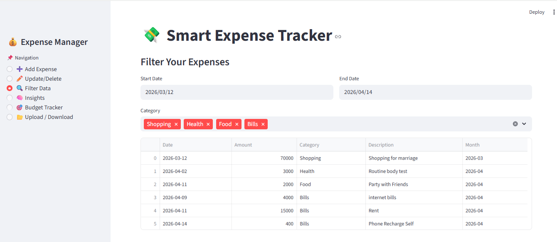This screenshot has height=242, width=557.
Task: Choose the Insights radio button
Action: 10,98
